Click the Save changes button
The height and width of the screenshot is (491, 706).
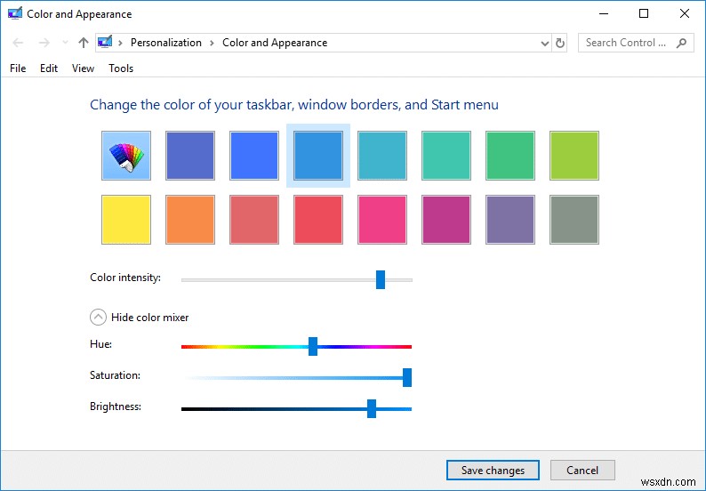pyautogui.click(x=493, y=471)
